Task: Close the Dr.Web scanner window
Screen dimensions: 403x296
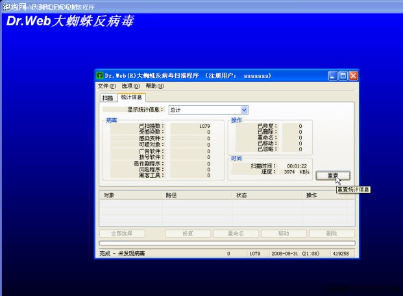Action: click(354, 76)
